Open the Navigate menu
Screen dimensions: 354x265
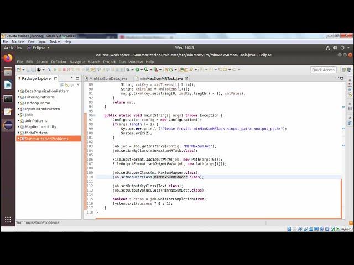77,62
